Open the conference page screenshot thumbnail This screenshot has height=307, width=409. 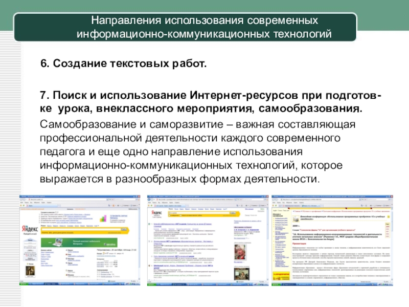[332, 240]
